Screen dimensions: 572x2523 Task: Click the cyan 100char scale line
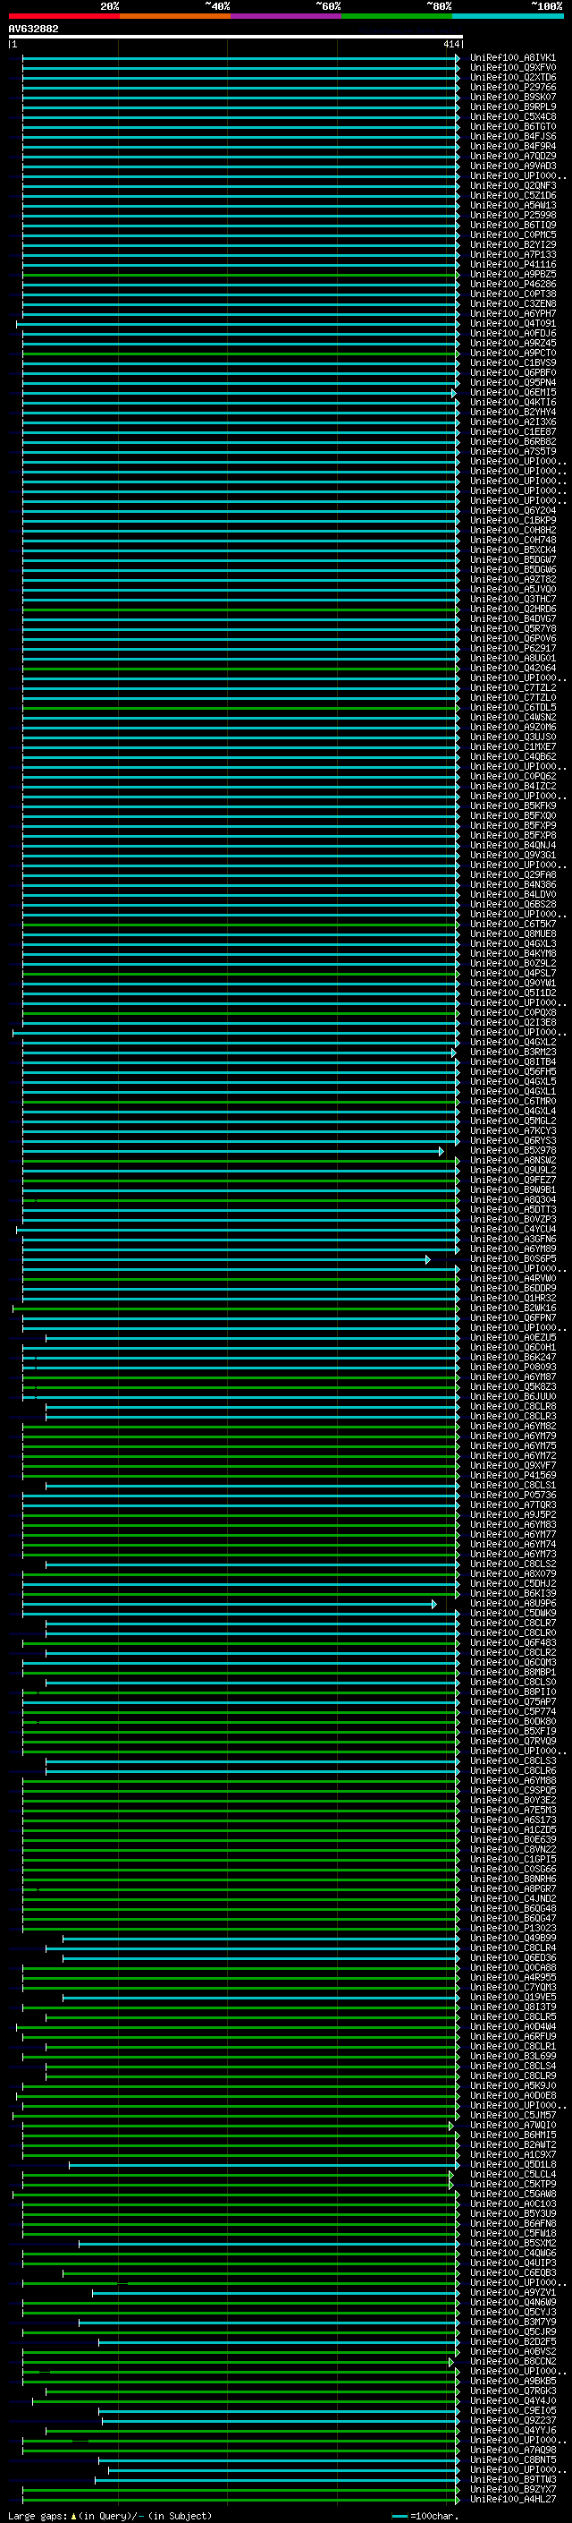pyautogui.click(x=399, y=2515)
